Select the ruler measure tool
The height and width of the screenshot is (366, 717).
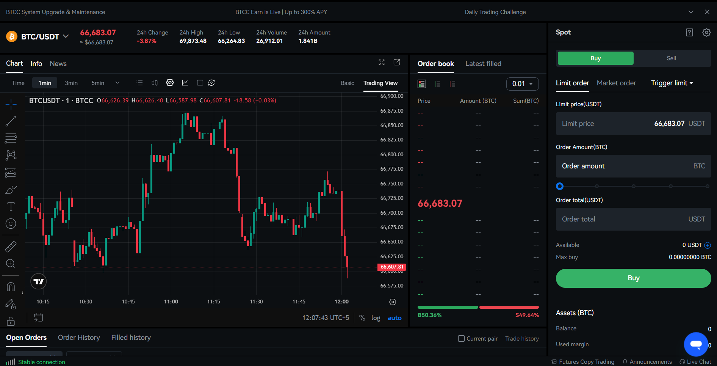point(11,247)
